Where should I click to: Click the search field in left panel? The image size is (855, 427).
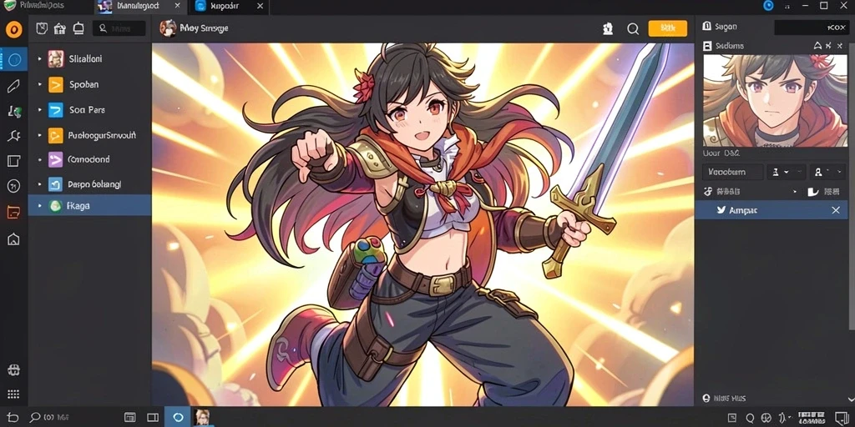tap(119, 28)
